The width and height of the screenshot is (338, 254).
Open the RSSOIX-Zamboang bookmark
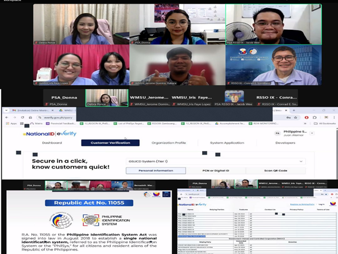point(162,124)
